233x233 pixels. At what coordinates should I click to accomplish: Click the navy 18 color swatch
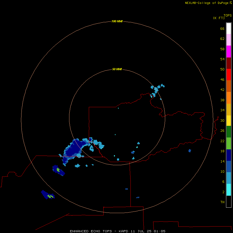229,155
